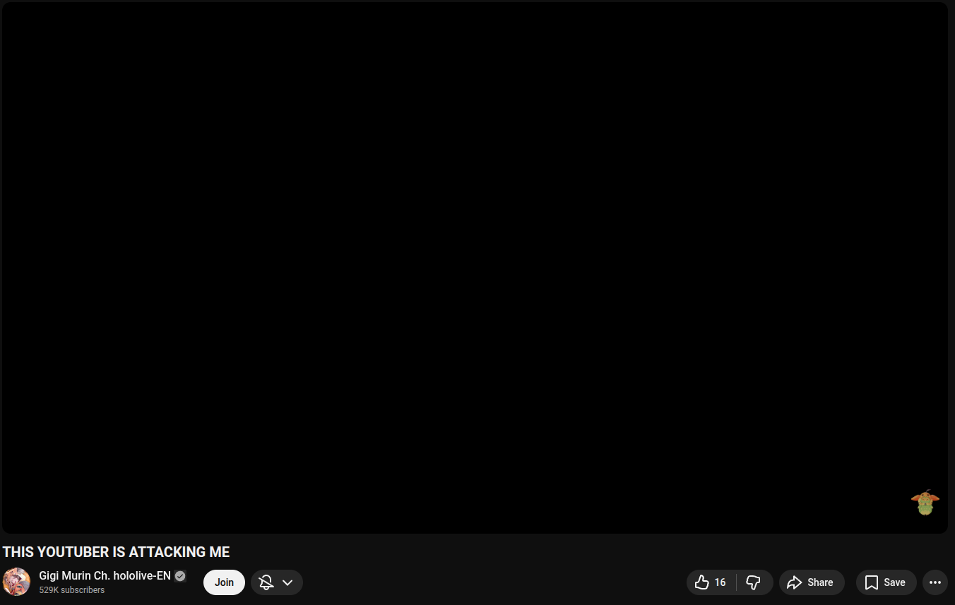The width and height of the screenshot is (955, 605).
Task: Click the 529K subscribers text
Action: coord(72,590)
